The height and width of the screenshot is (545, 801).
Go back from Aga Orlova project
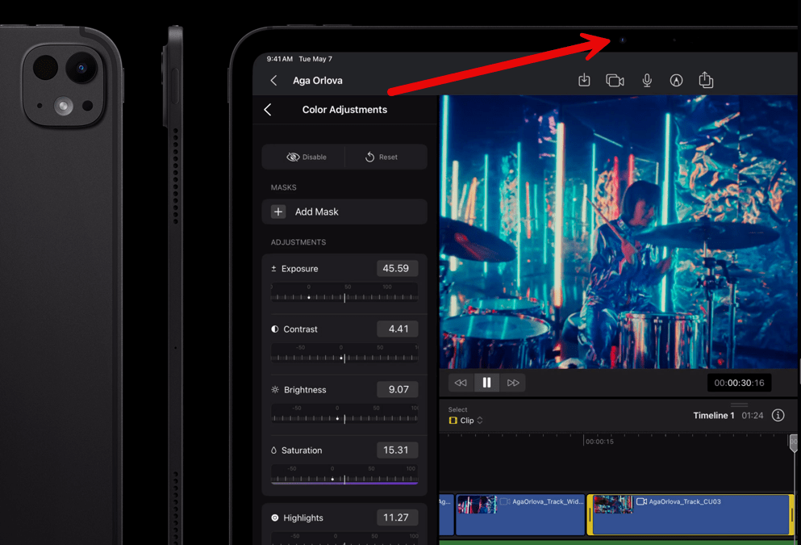(273, 80)
